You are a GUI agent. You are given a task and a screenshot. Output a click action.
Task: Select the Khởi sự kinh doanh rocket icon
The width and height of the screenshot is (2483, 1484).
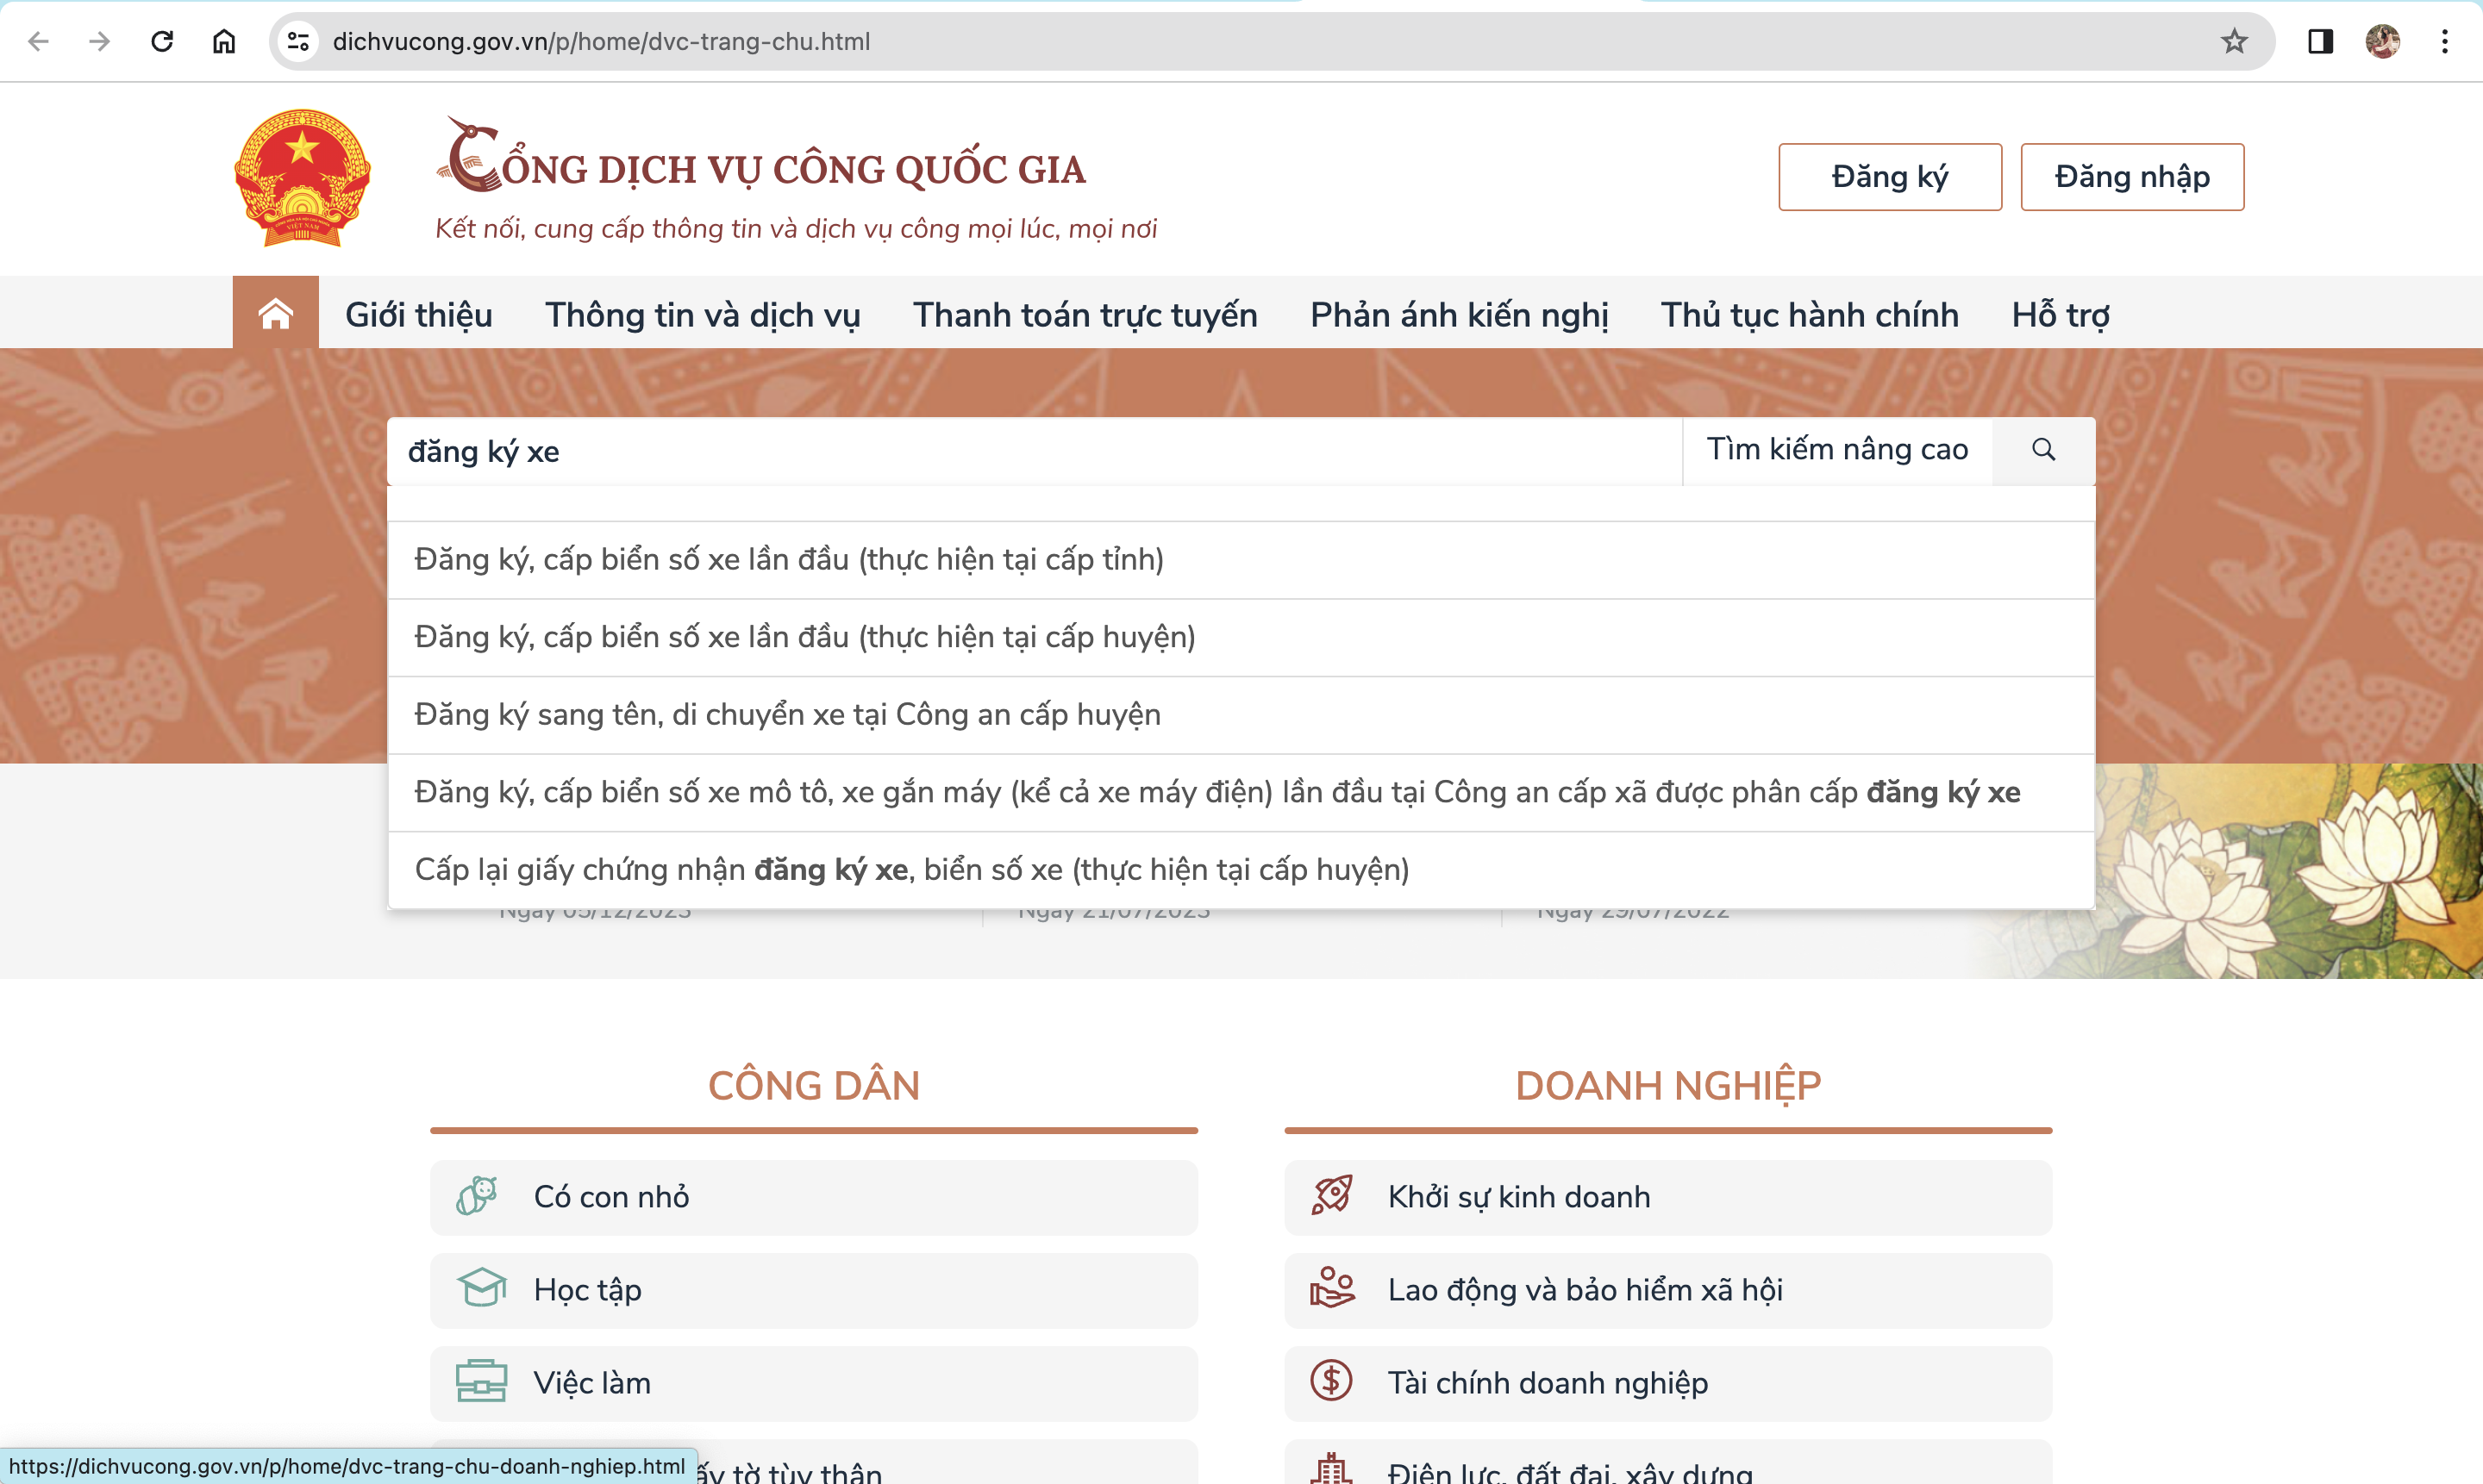[x=1333, y=1196]
